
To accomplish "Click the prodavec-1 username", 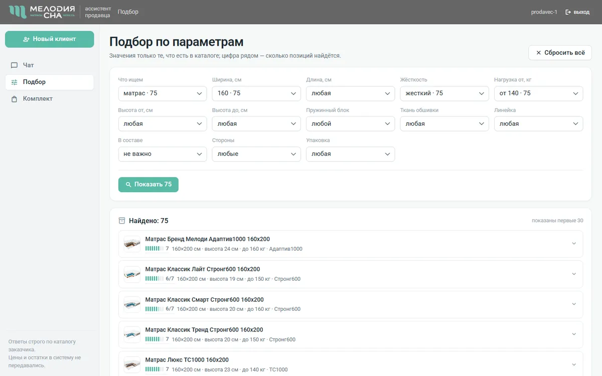I will (x=544, y=12).
